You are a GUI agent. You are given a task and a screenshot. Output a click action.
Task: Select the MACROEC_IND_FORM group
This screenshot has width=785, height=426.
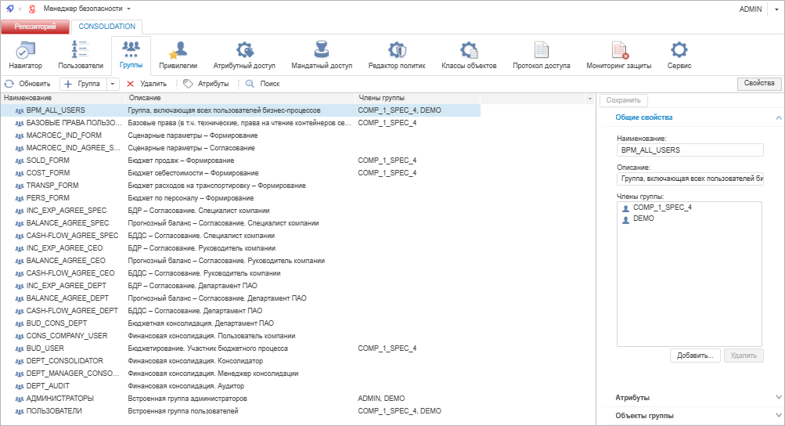(x=240, y=135)
